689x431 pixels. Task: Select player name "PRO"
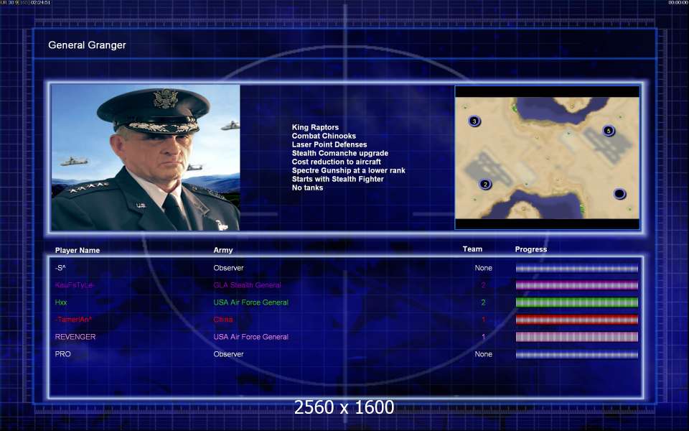tap(63, 354)
